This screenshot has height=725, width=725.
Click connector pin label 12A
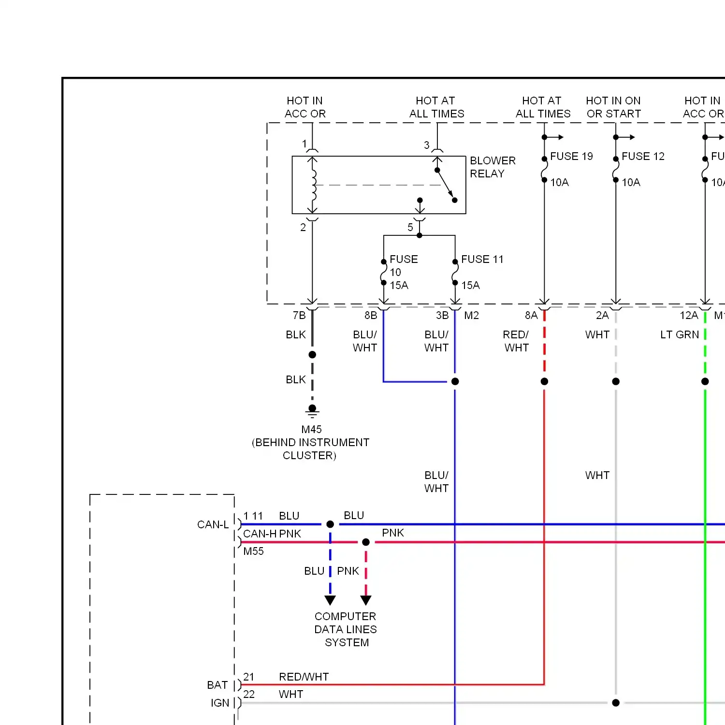pyautogui.click(x=689, y=315)
